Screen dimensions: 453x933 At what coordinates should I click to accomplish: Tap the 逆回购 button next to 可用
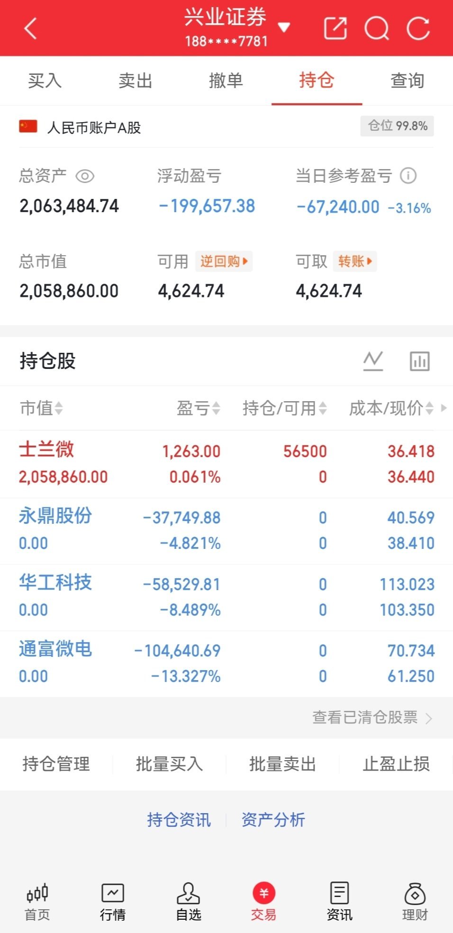224,261
